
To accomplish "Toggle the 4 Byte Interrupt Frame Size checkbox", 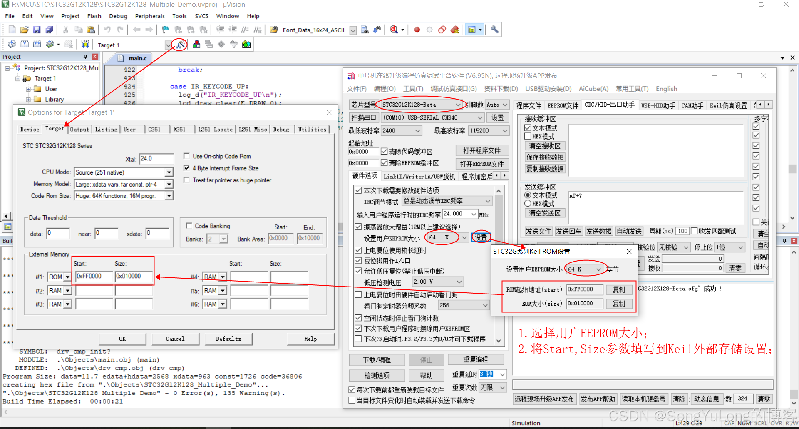I will pos(186,168).
